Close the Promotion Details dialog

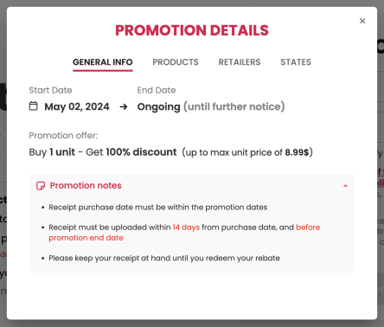362,21
